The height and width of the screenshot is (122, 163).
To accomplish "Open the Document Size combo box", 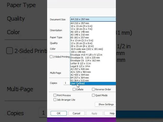I will (x=93, y=19).
